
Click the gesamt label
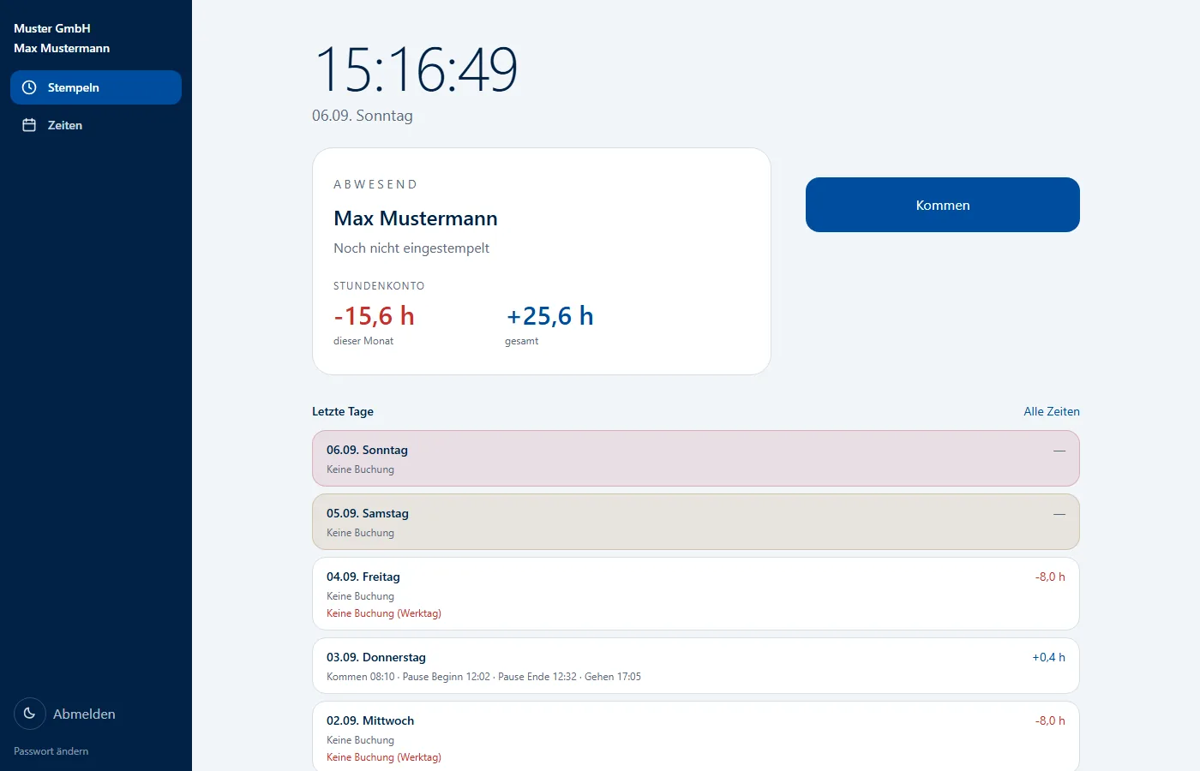pos(522,341)
